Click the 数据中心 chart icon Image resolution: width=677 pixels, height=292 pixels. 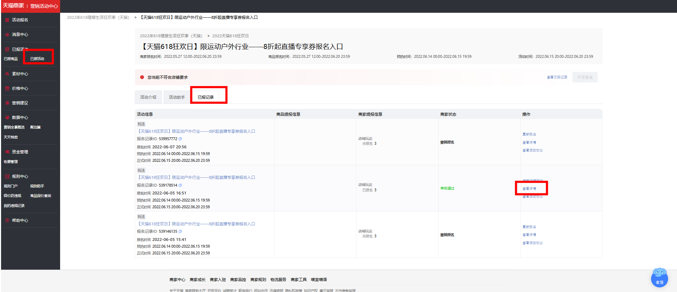coord(7,117)
